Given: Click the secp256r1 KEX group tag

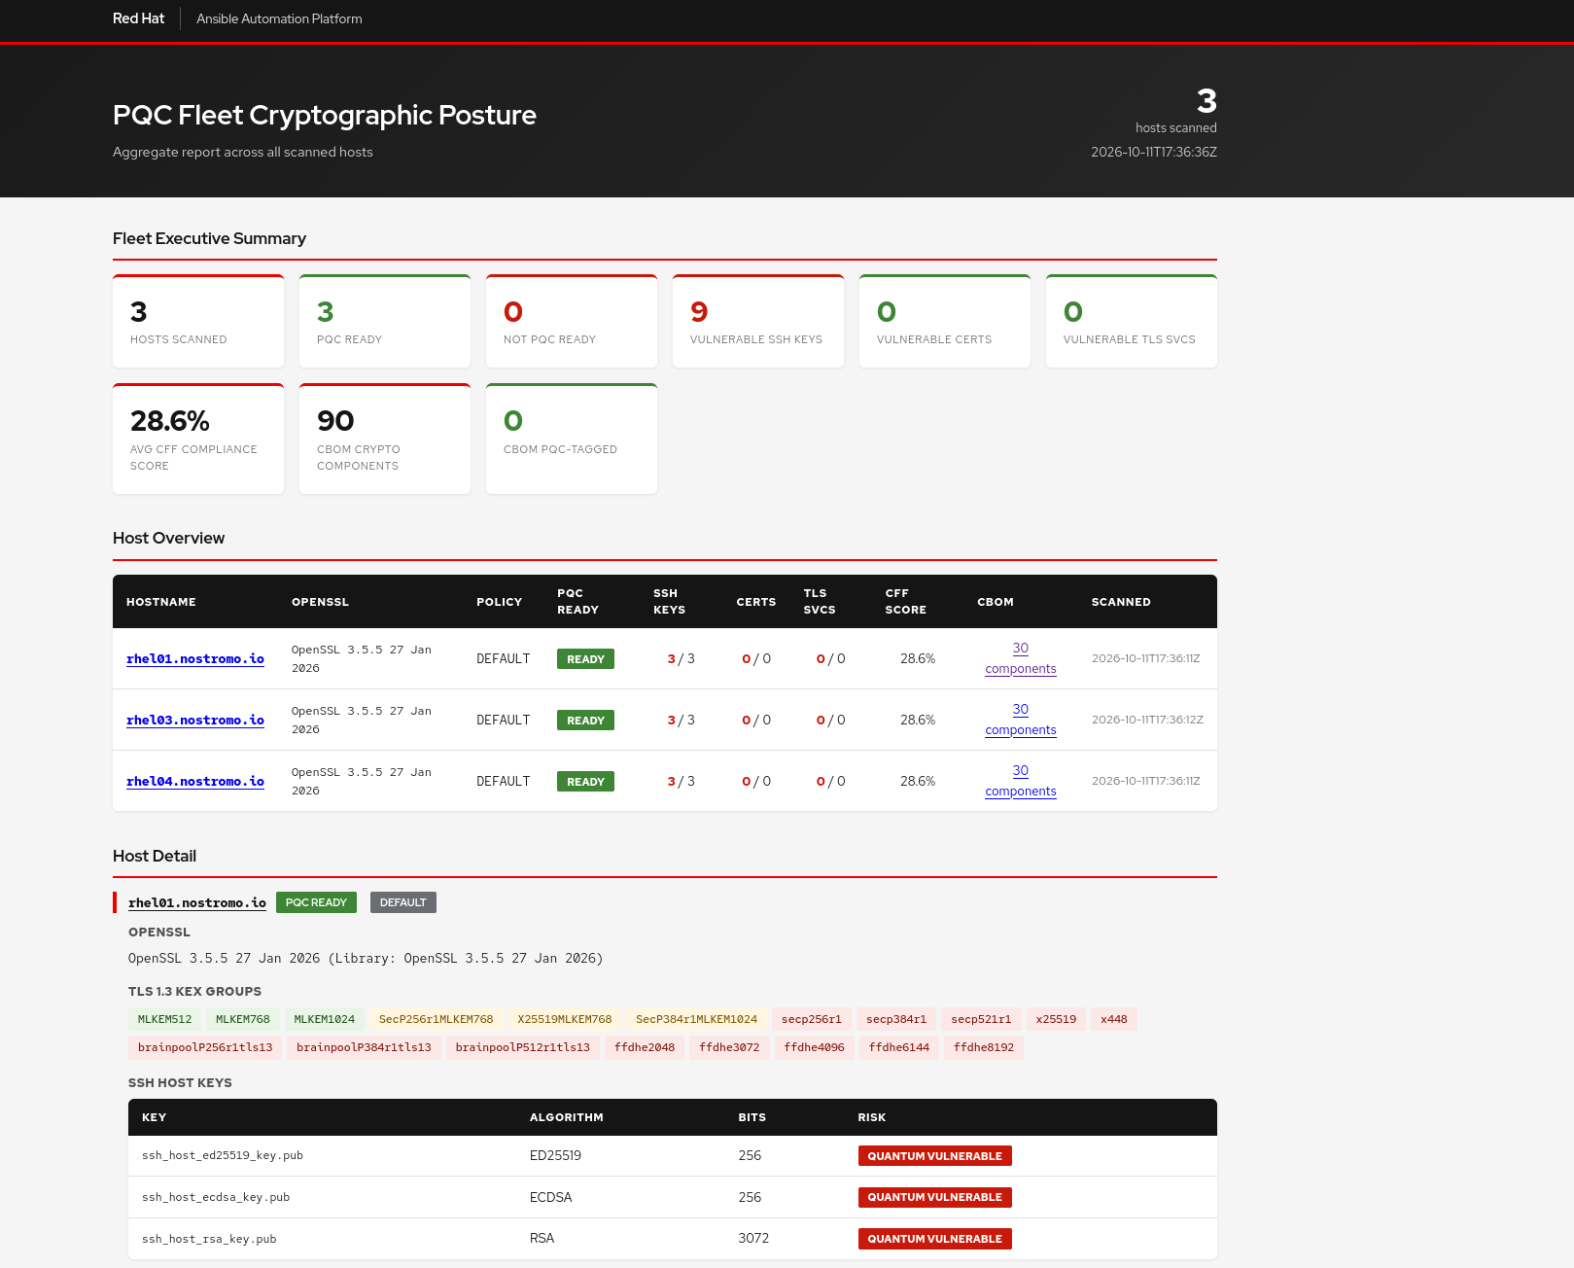Looking at the screenshot, I should pos(812,1019).
